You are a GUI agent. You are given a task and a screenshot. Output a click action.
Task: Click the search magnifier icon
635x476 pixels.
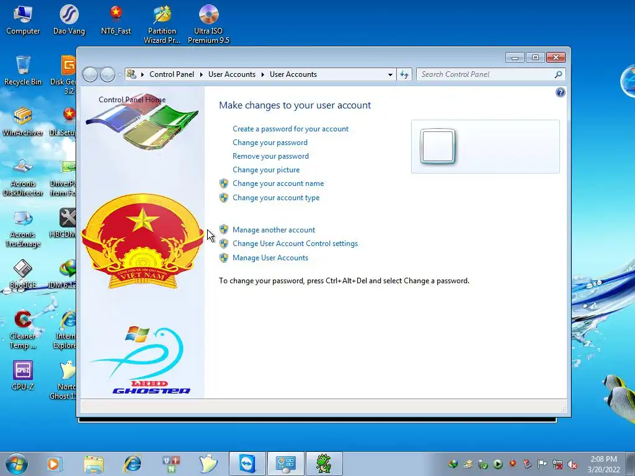coord(559,74)
